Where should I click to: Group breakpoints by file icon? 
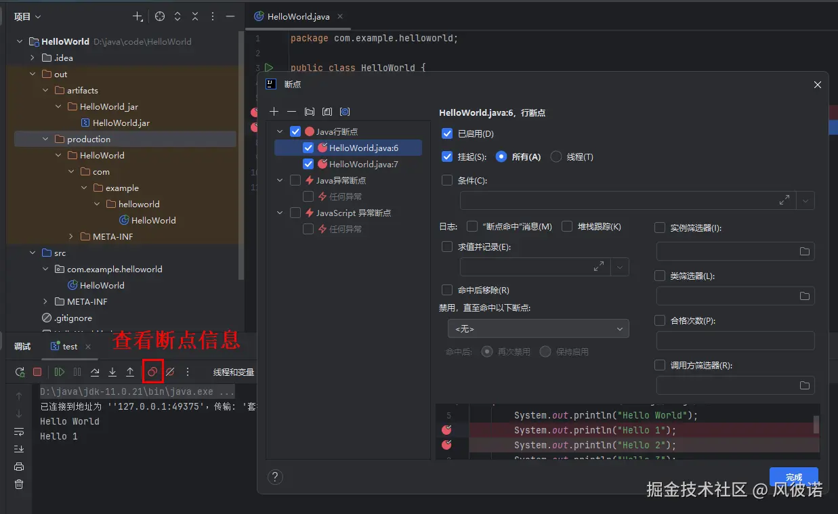(x=327, y=112)
